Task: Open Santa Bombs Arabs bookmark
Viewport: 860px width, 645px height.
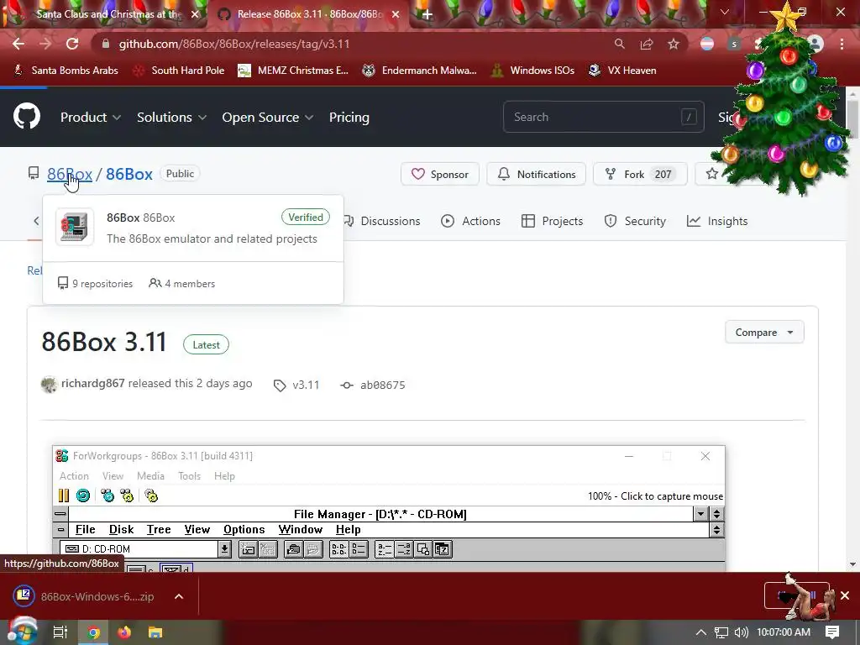Action: pos(66,71)
